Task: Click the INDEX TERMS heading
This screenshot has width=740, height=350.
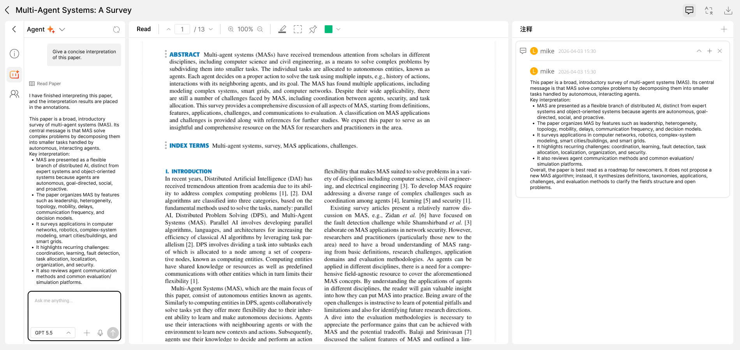Action: click(x=189, y=146)
